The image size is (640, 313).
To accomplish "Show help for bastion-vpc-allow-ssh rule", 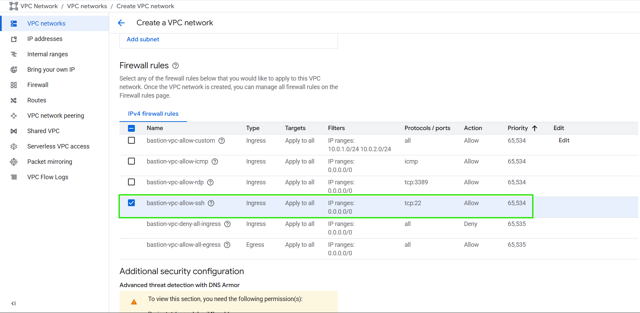I will pyautogui.click(x=211, y=203).
